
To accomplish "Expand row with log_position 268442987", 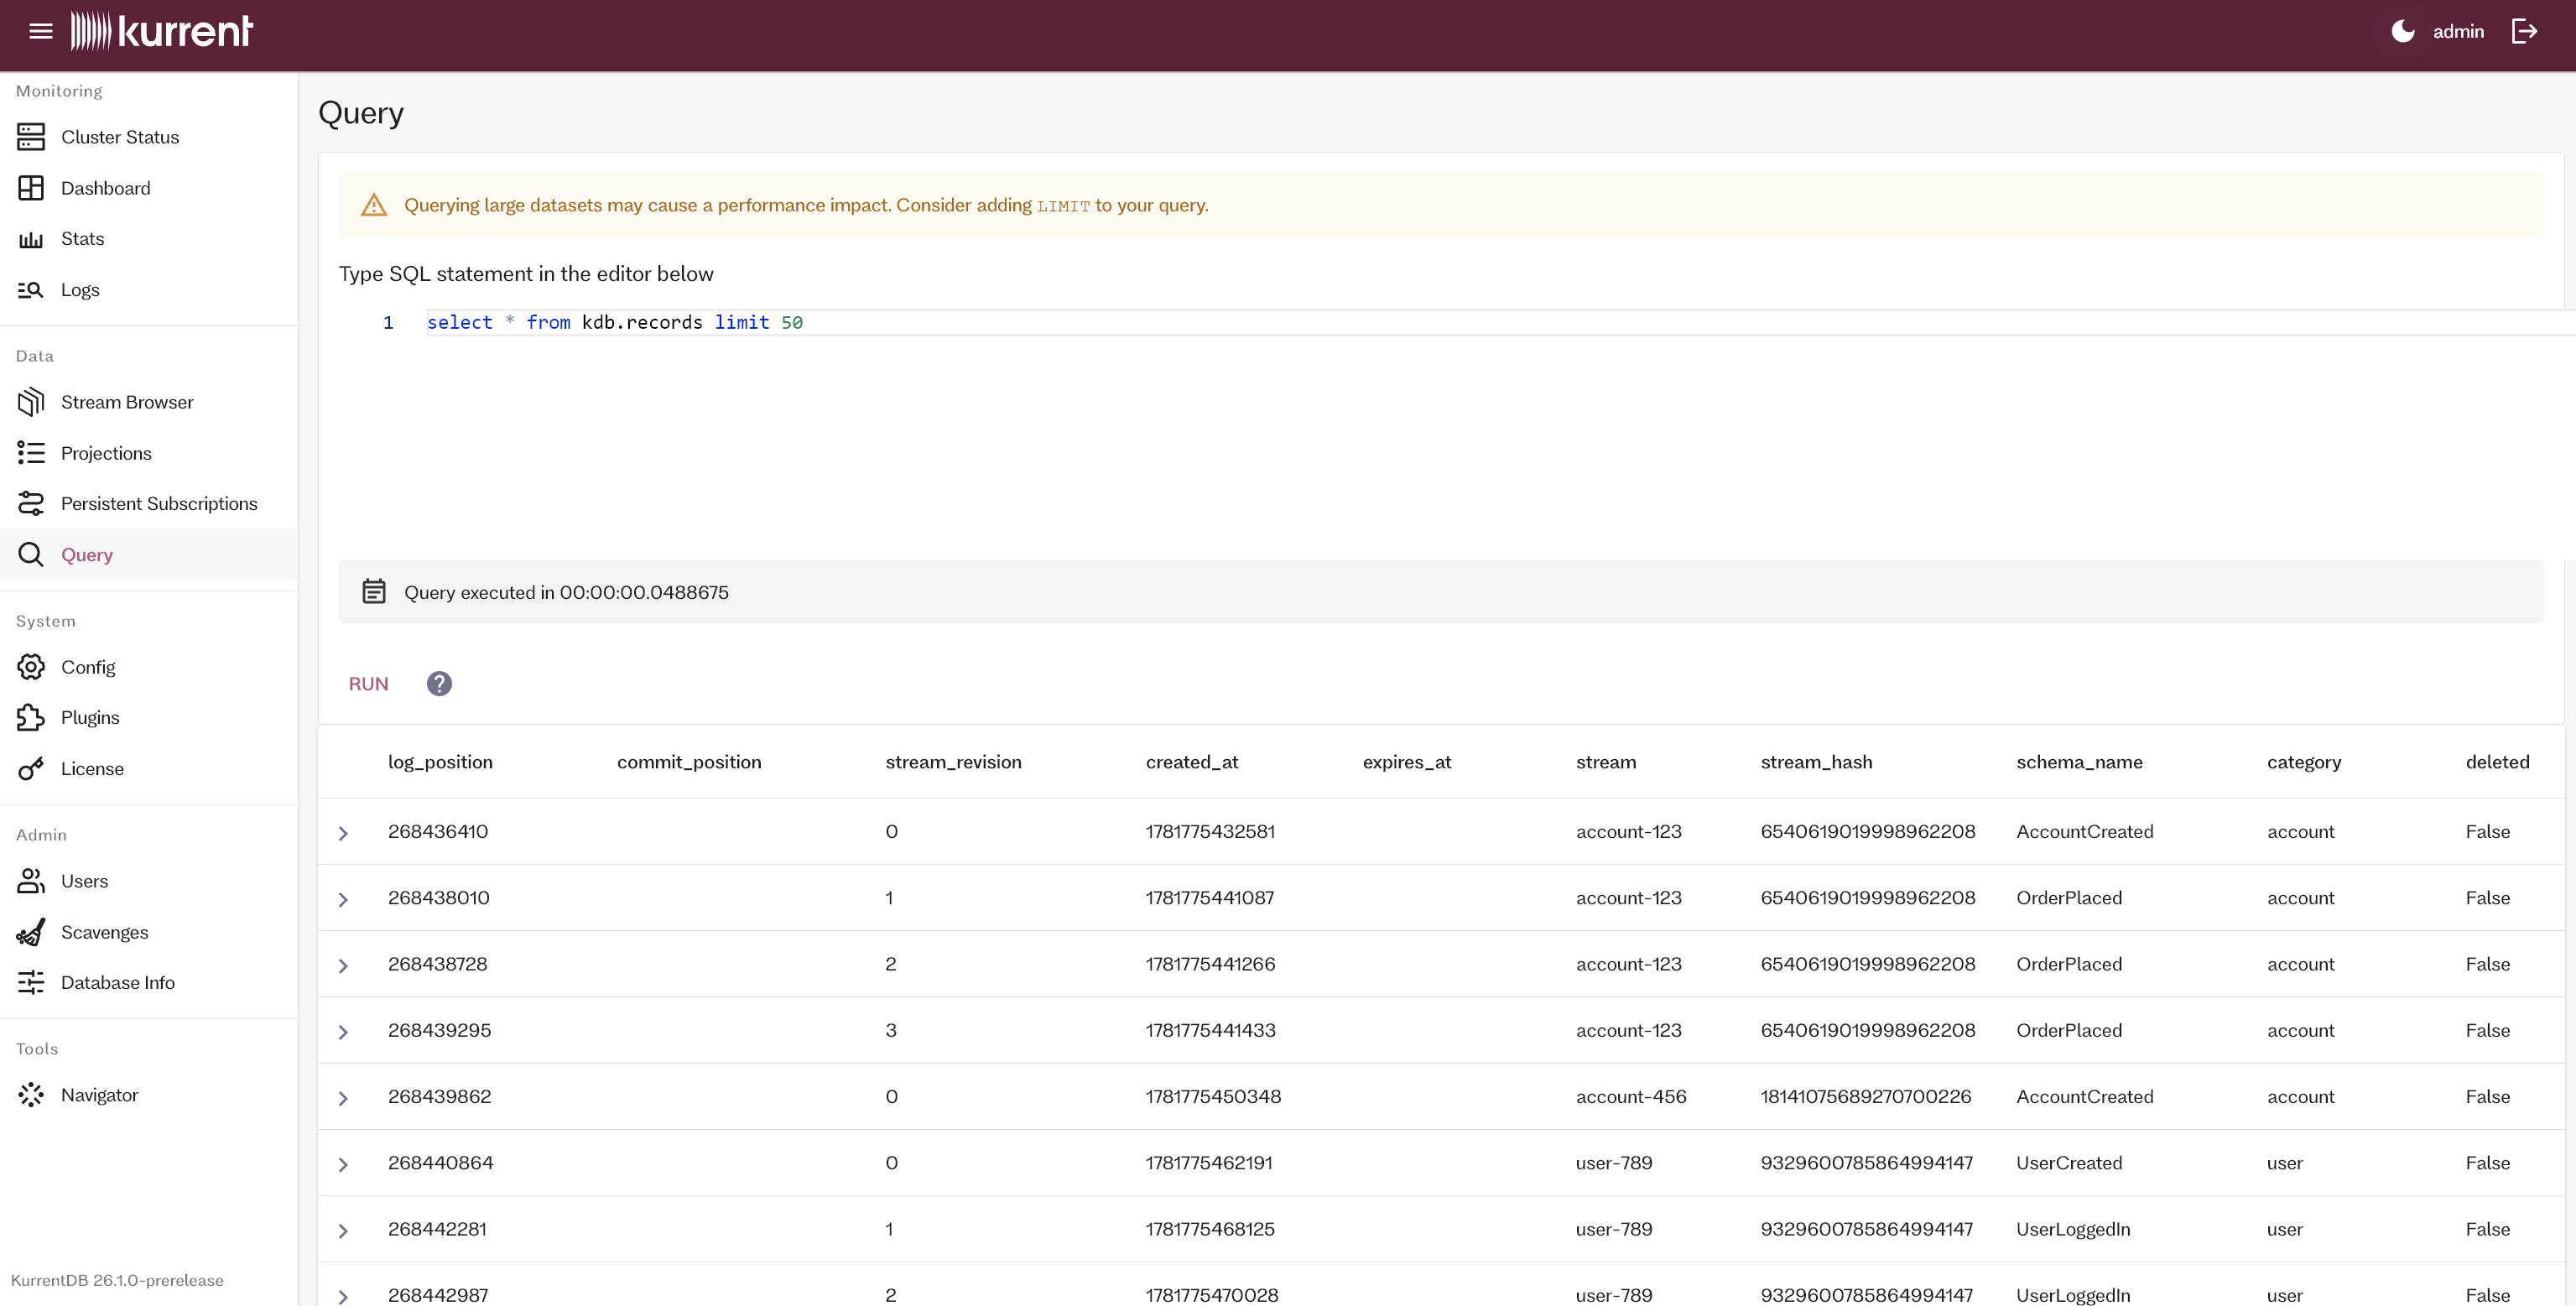I will (343, 1296).
